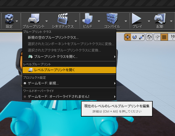The height and width of the screenshot is (136, 175).
Task: Expand the ビルド options dropdown arrow
Action: coord(99,21)
